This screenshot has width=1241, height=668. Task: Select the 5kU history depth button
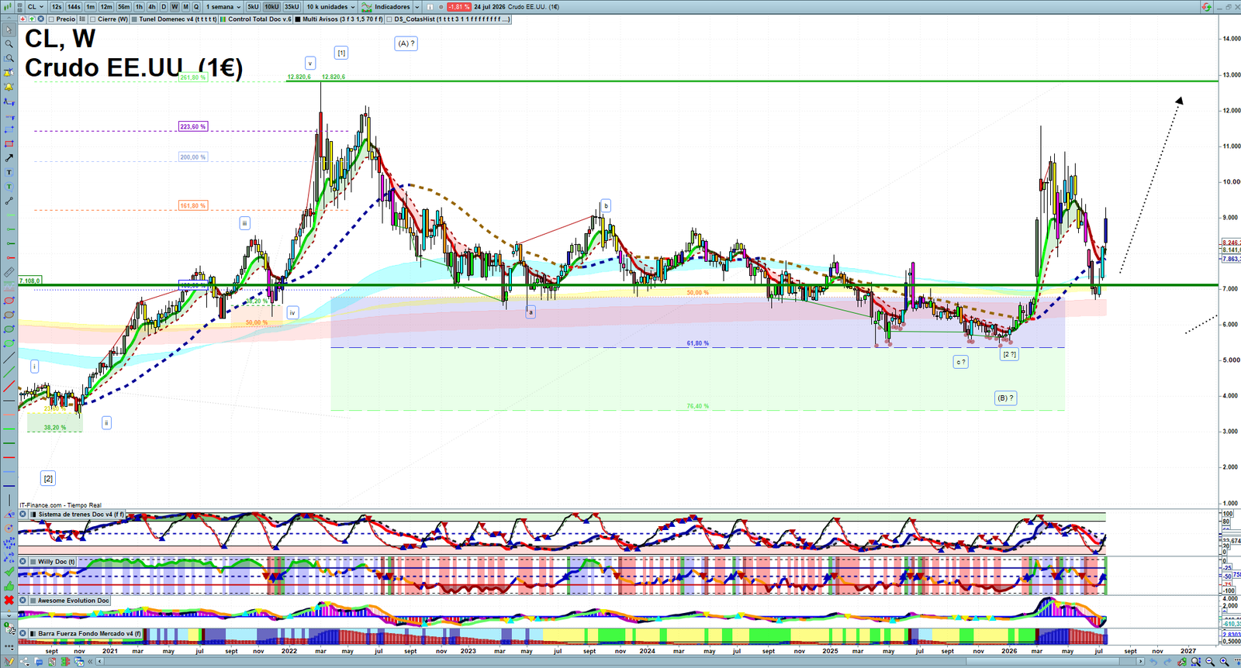pos(253,6)
